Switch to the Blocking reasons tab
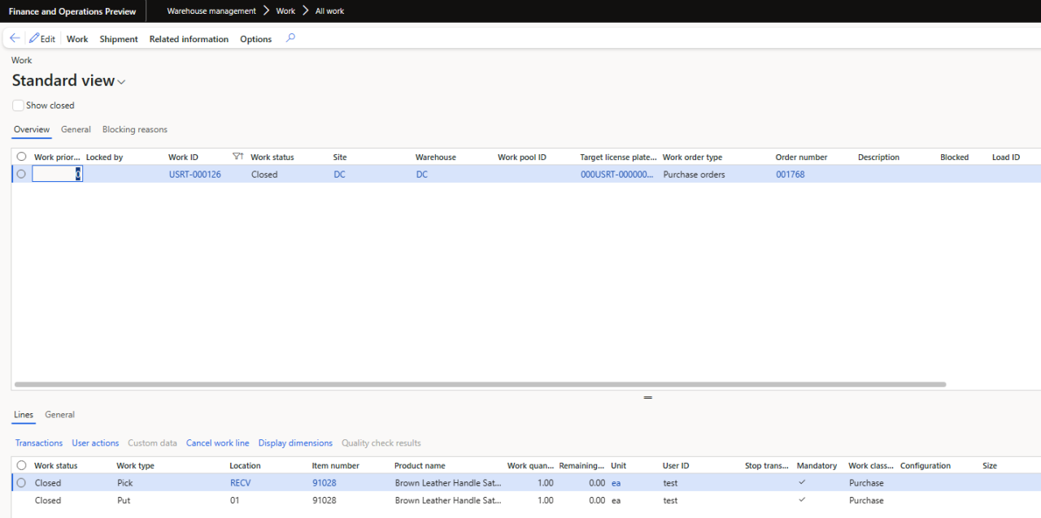The width and height of the screenshot is (1041, 518). [x=134, y=129]
